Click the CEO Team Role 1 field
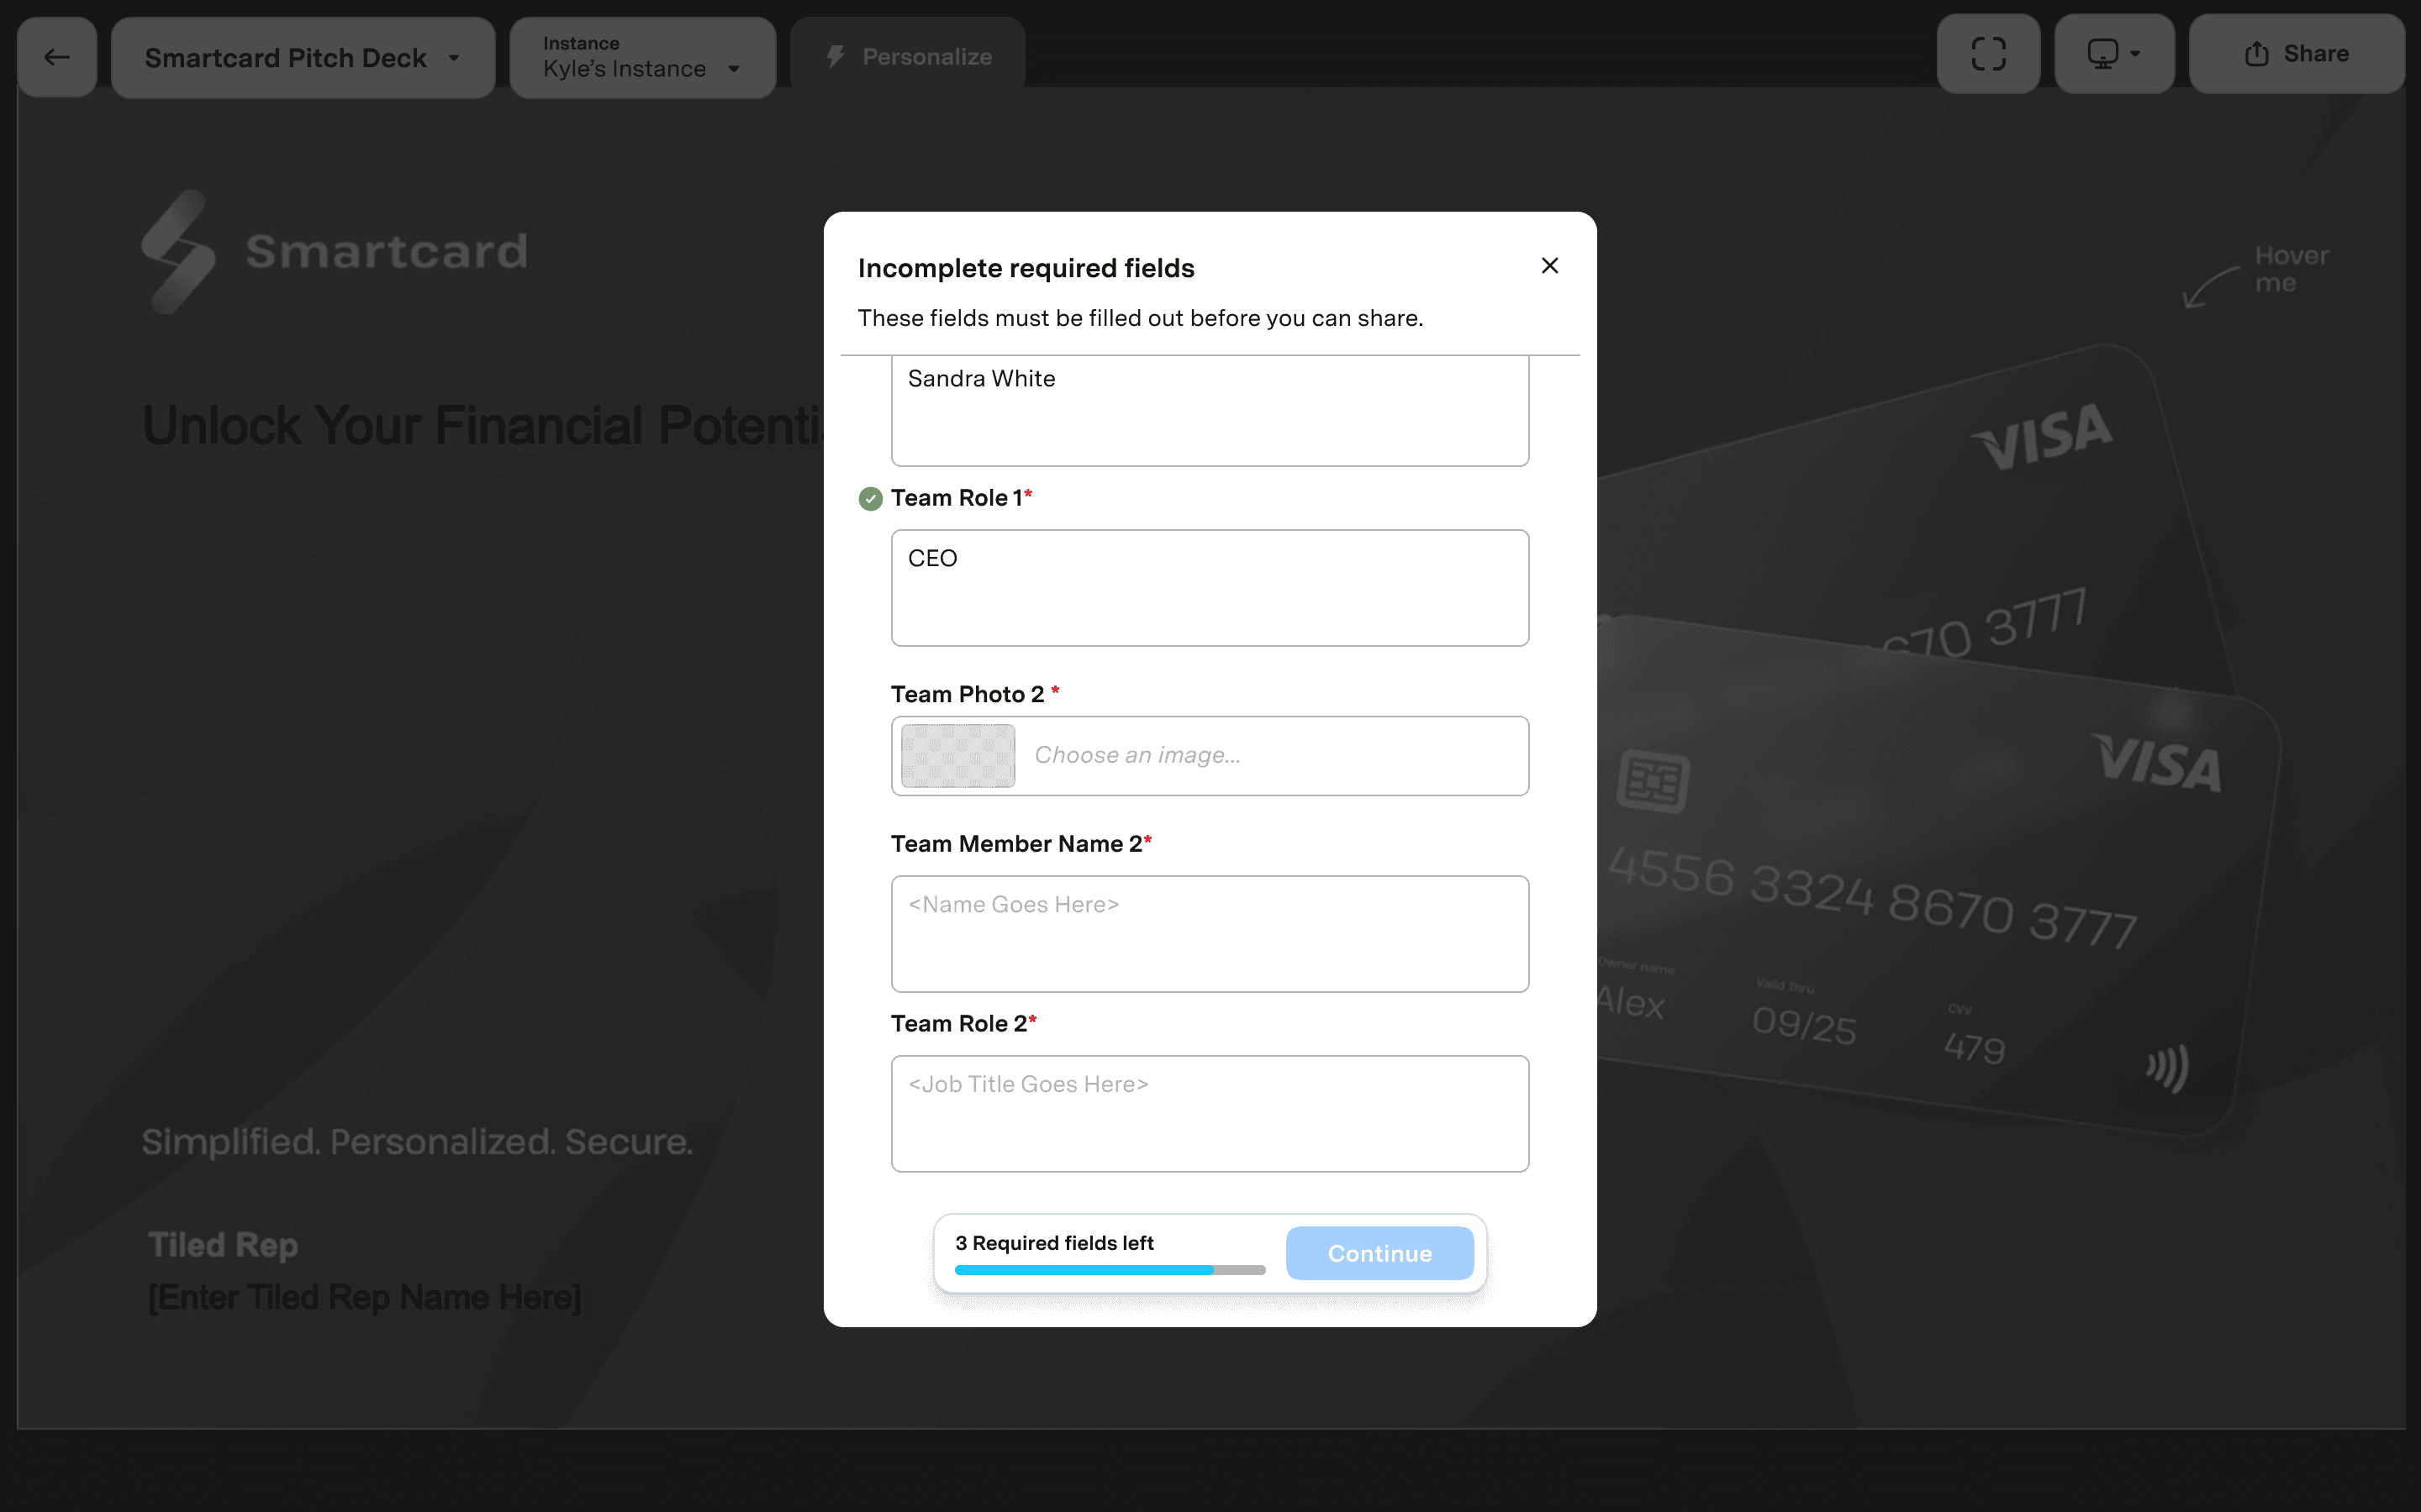The height and width of the screenshot is (1512, 2421). coord(1210,588)
